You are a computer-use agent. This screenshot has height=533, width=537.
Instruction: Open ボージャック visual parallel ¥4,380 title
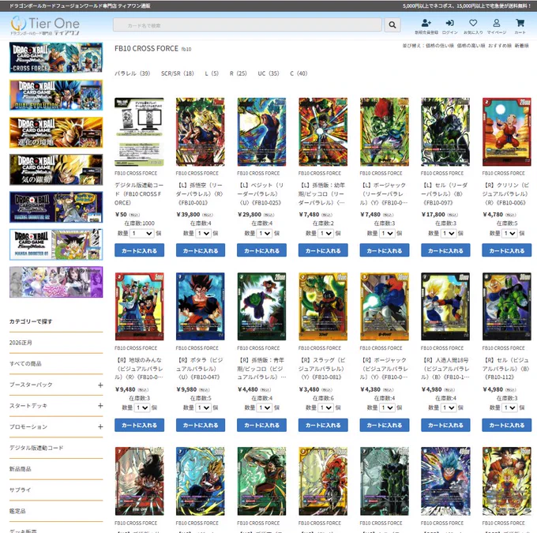click(385, 369)
